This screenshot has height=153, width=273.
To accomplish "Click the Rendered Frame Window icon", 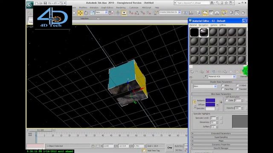I will pyautogui.click(x=237, y=13).
